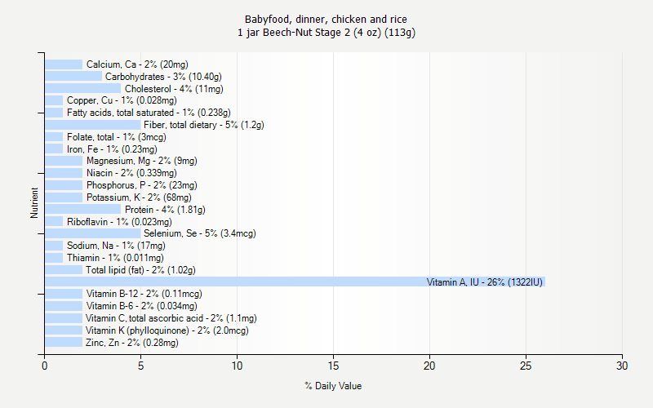This screenshot has width=653, height=408.
Task: Click the 'Nutrient' y-axis title
Action: (x=34, y=203)
